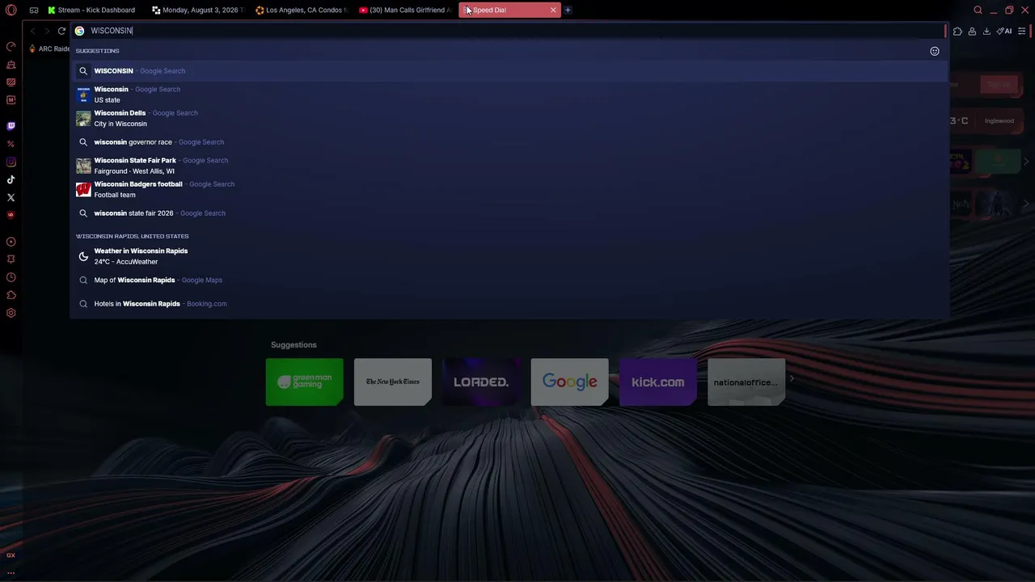Switch to the Man Calls Girlfriend YouTube tab
This screenshot has height=582, width=1035.
tap(405, 11)
